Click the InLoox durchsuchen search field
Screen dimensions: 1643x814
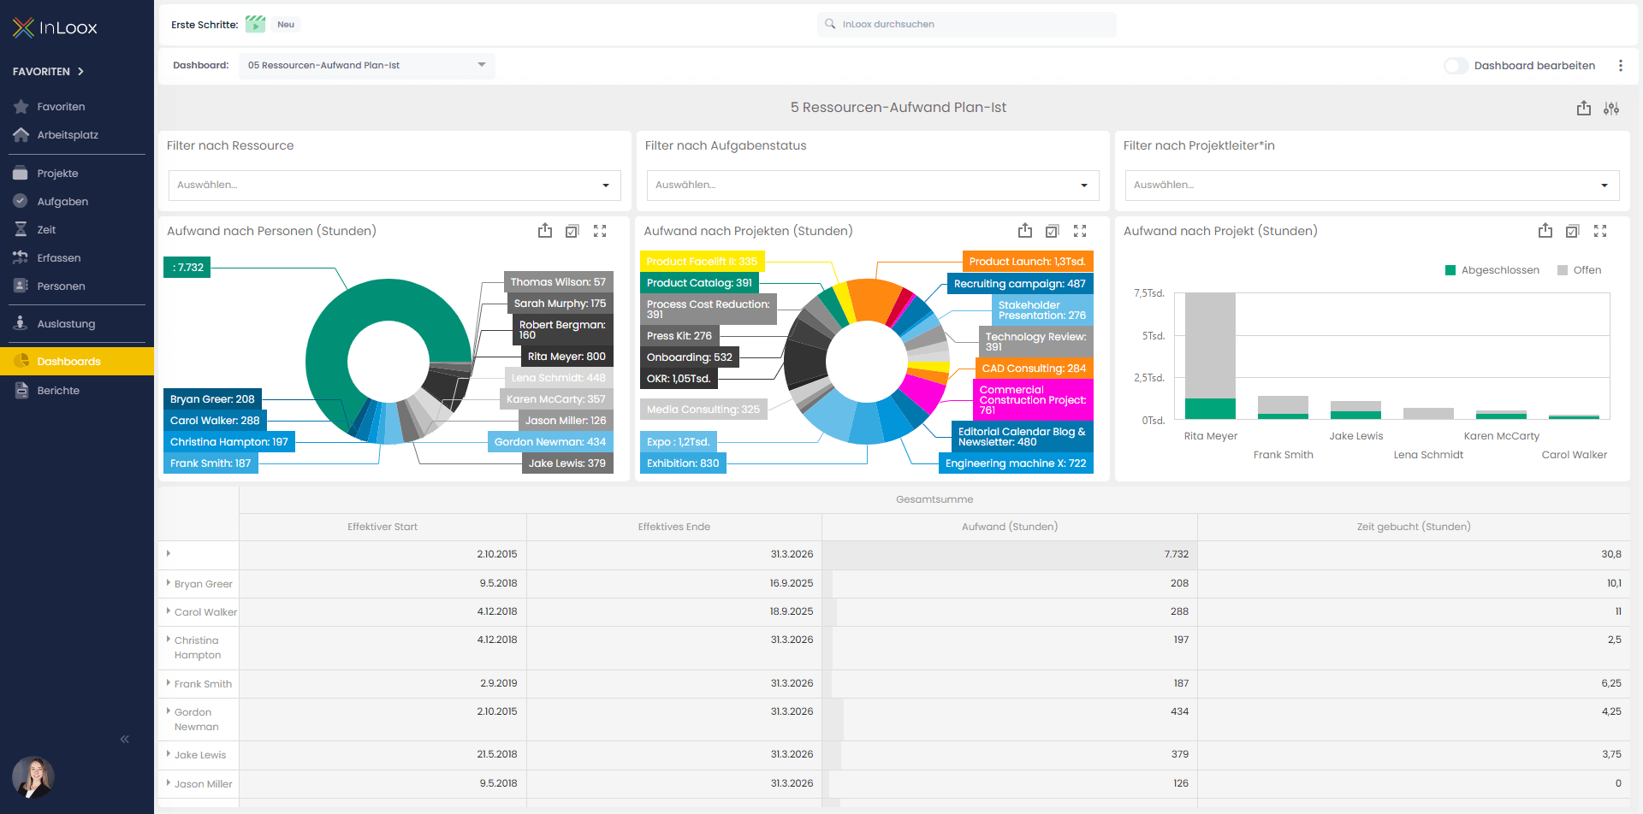(967, 25)
